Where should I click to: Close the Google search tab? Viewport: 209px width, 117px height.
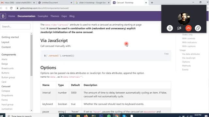[x=109, y=3]
